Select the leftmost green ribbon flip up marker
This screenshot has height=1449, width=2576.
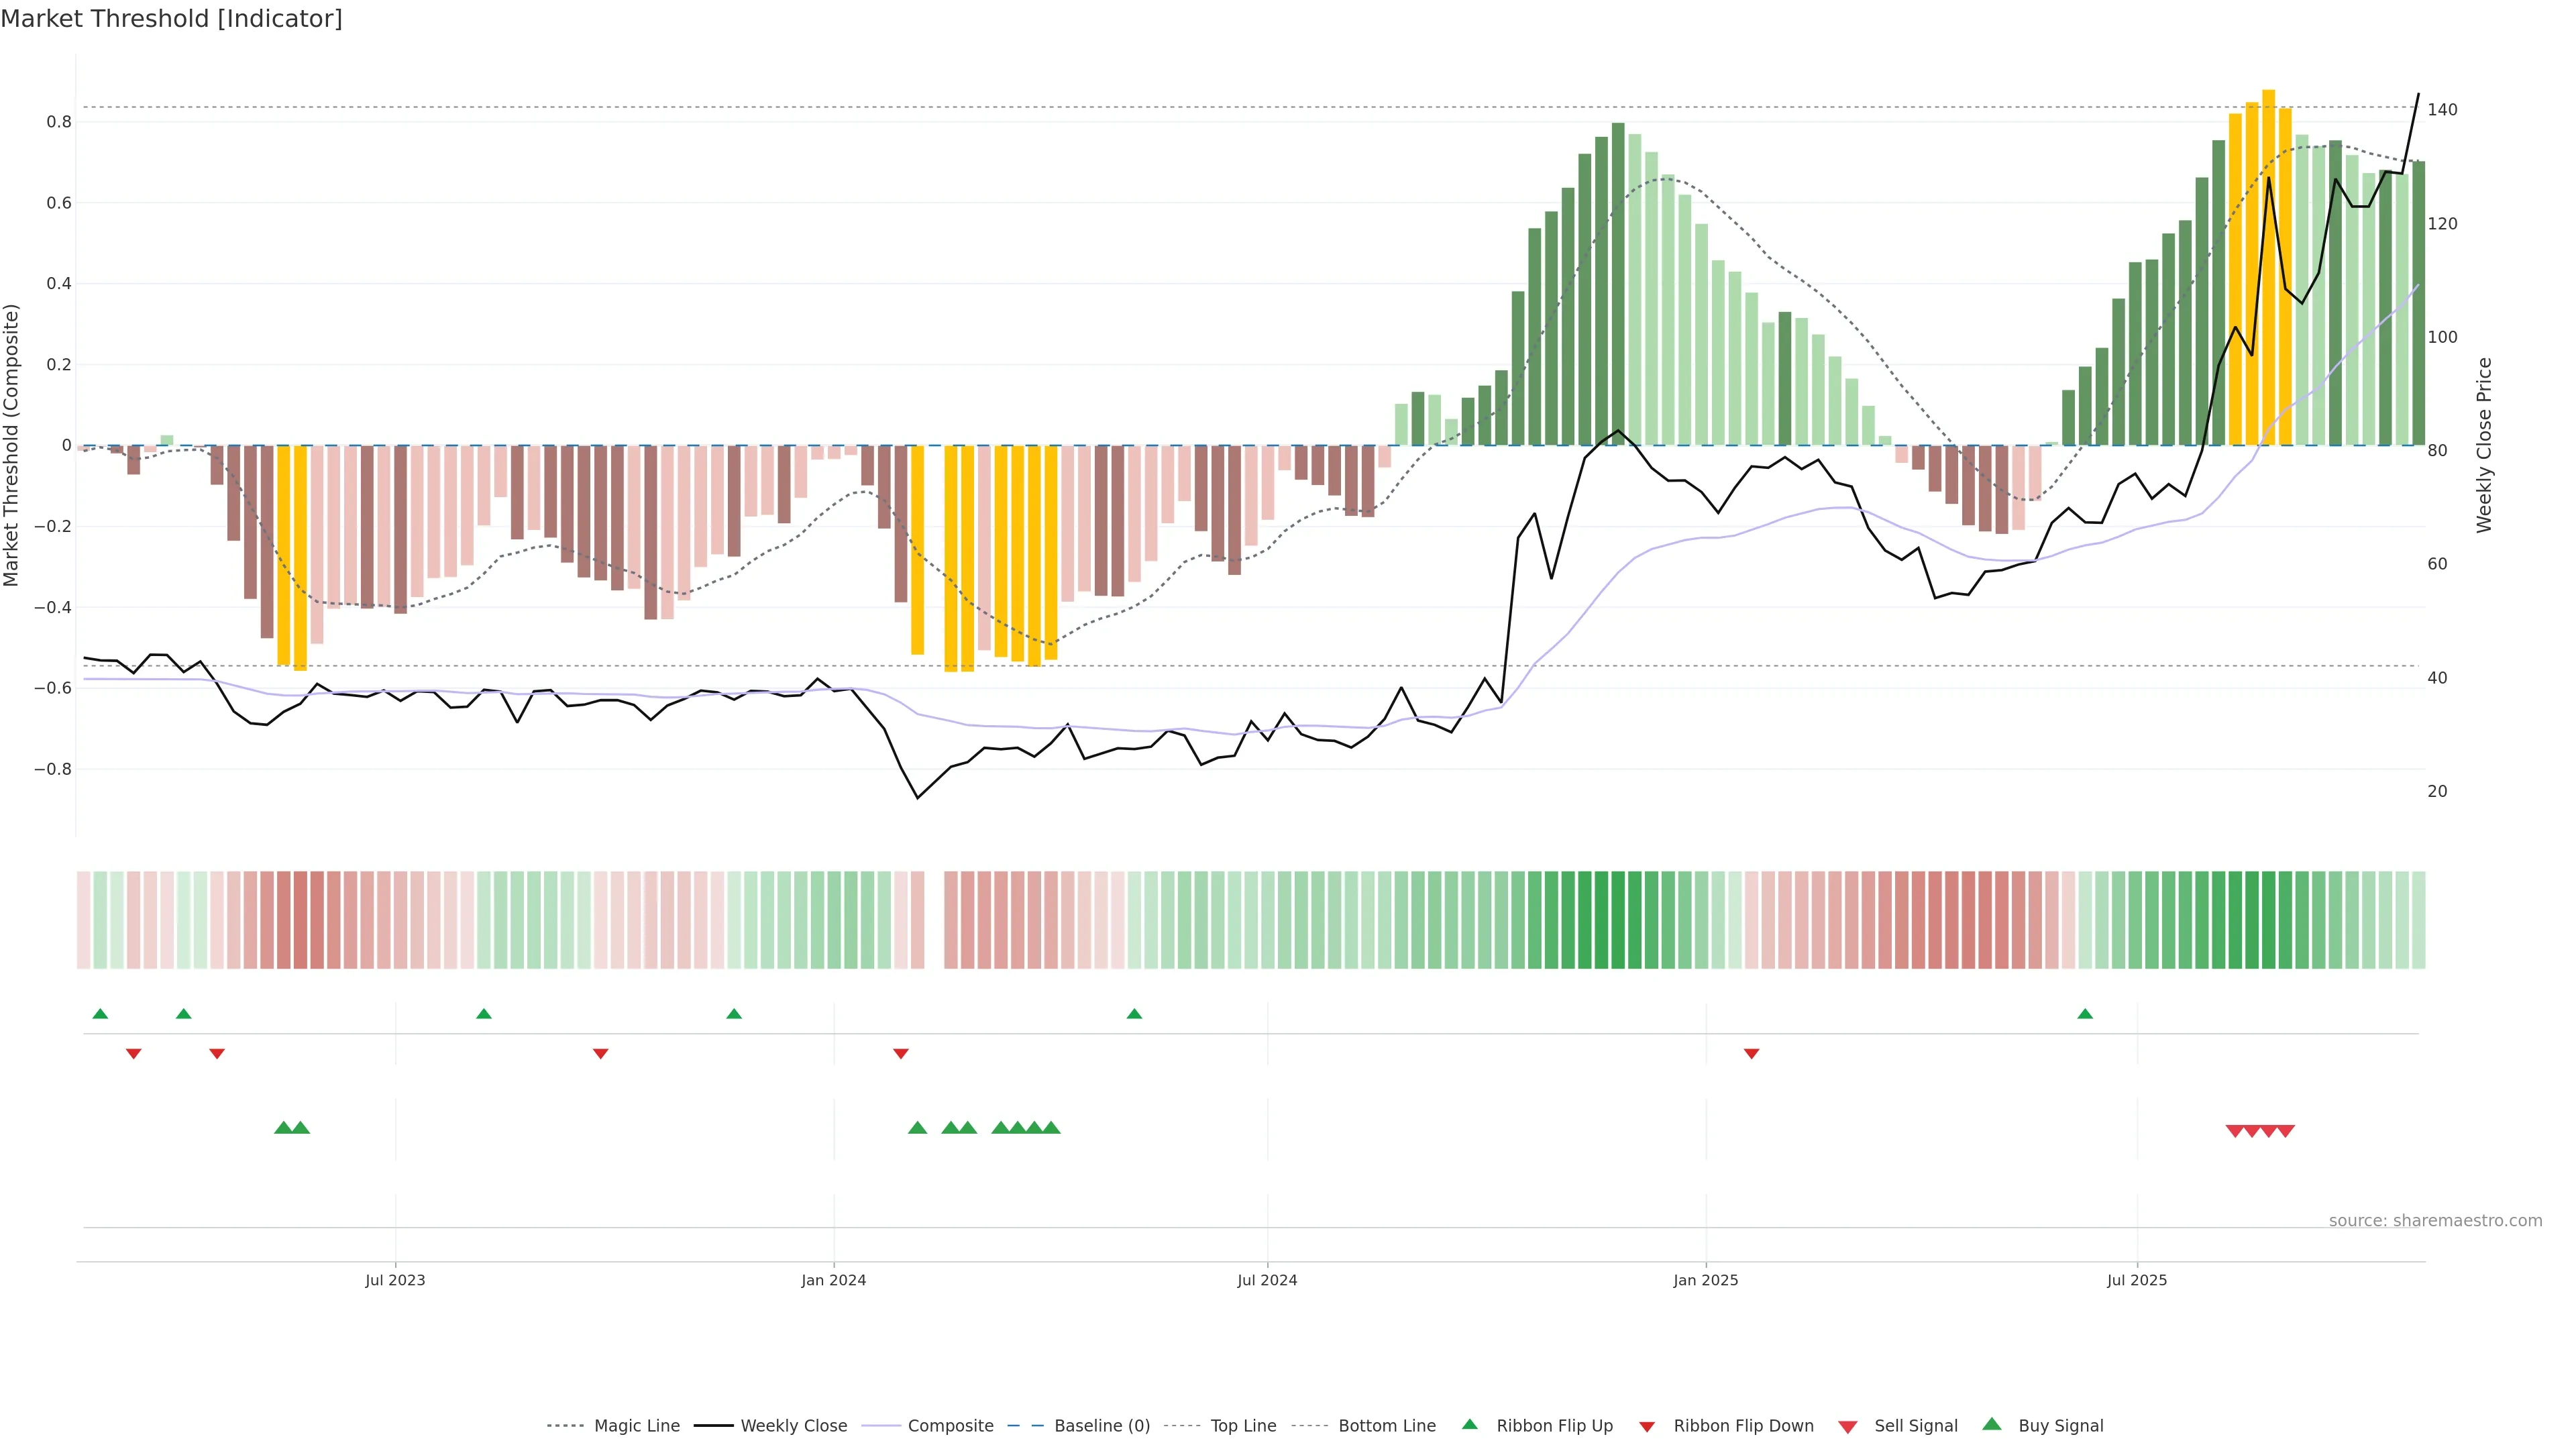tap(100, 1014)
